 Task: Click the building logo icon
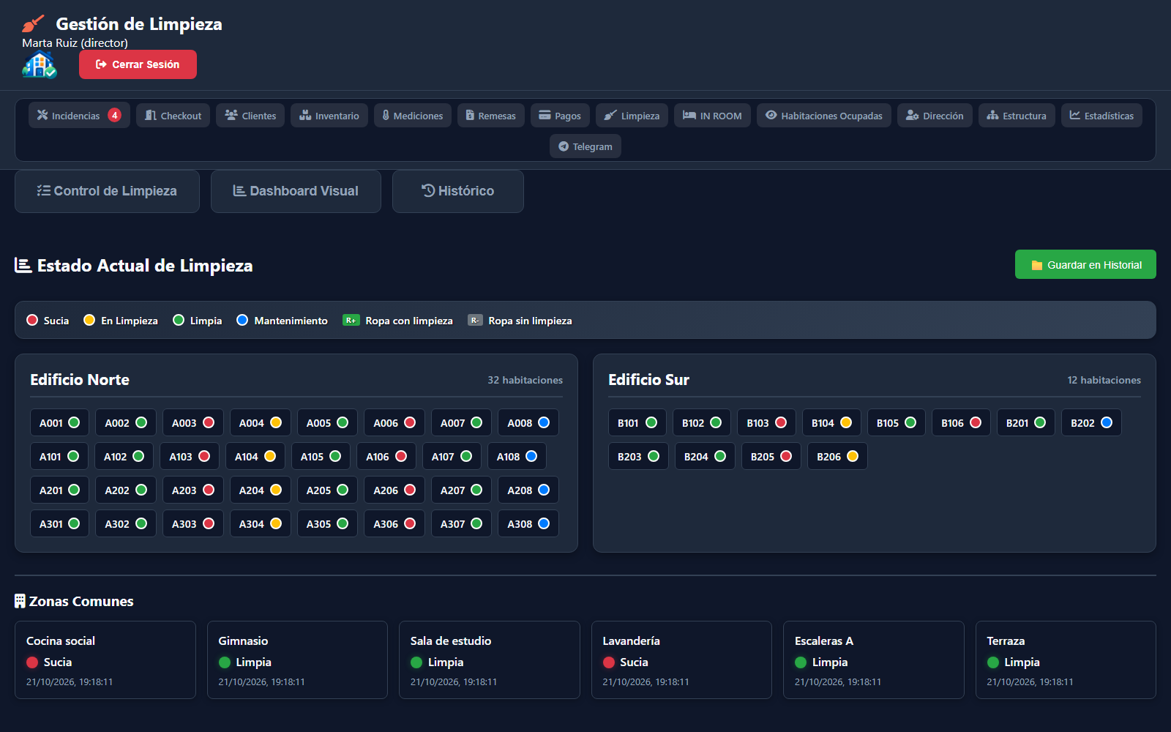40,65
